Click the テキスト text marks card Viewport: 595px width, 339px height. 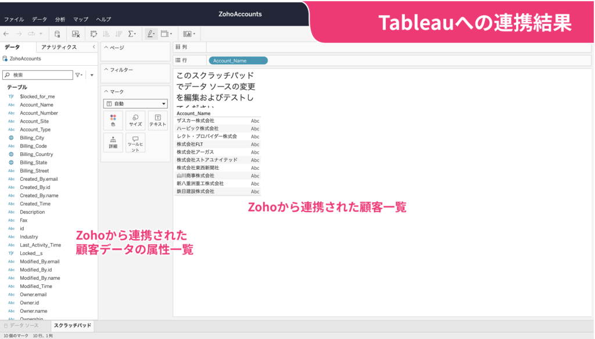pyautogui.click(x=157, y=120)
